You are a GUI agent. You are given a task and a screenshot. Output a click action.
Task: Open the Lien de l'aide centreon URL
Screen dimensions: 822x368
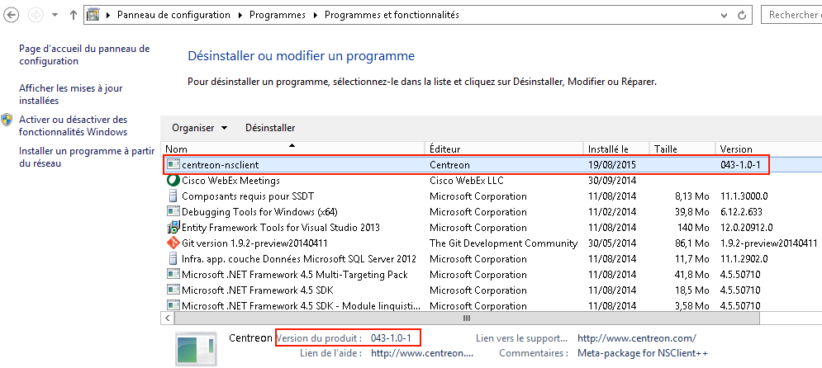pos(422,353)
